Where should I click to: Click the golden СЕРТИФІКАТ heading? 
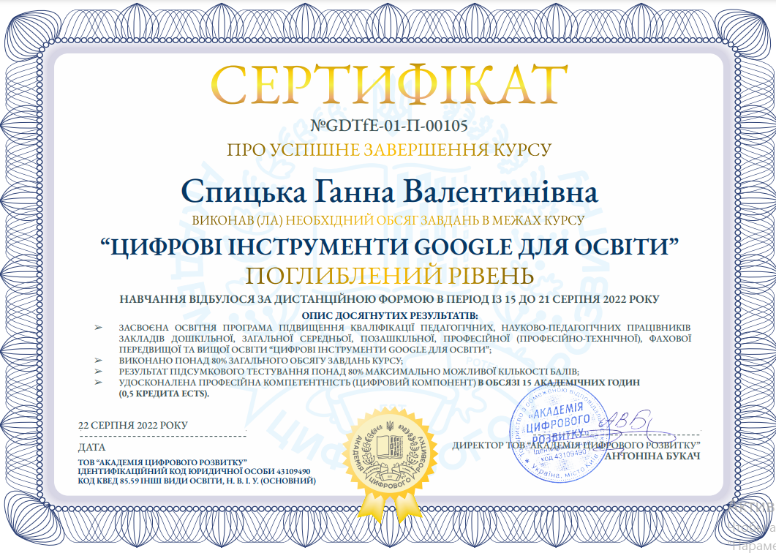(389, 84)
